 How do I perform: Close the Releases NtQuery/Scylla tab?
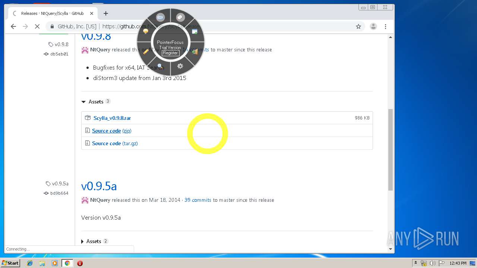coord(91,13)
